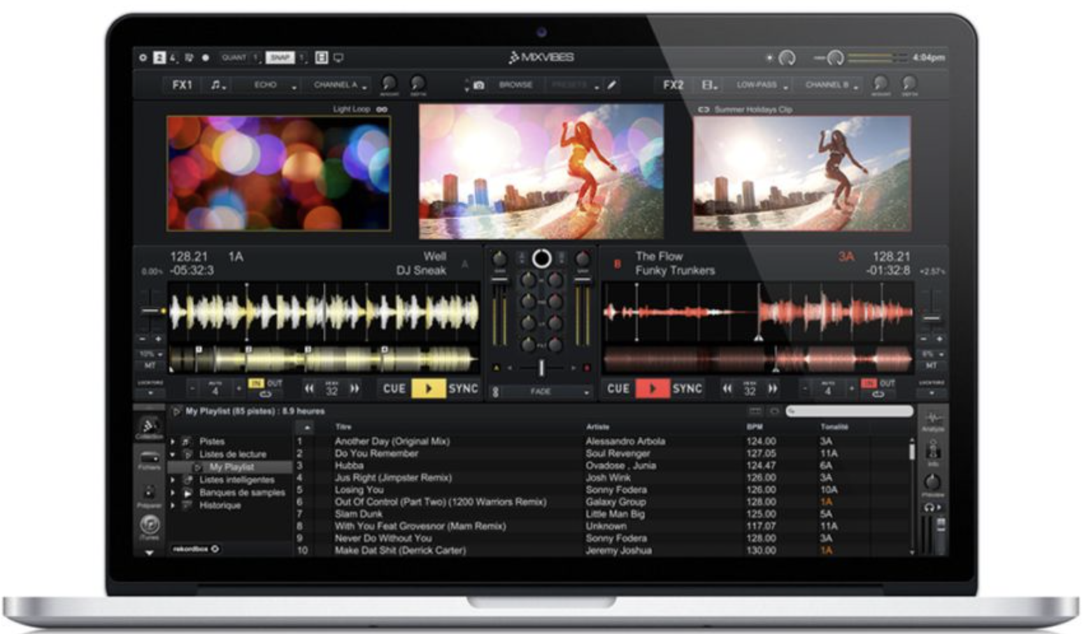Click deck B CUE button
This screenshot has width=1084, height=634.
[x=618, y=388]
